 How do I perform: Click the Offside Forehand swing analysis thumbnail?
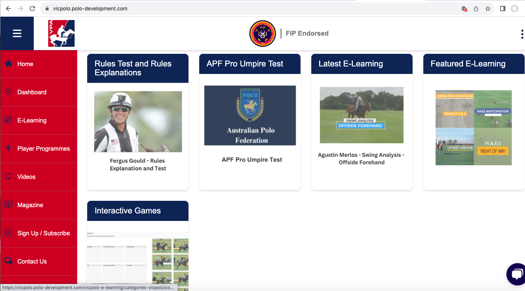tap(362, 115)
